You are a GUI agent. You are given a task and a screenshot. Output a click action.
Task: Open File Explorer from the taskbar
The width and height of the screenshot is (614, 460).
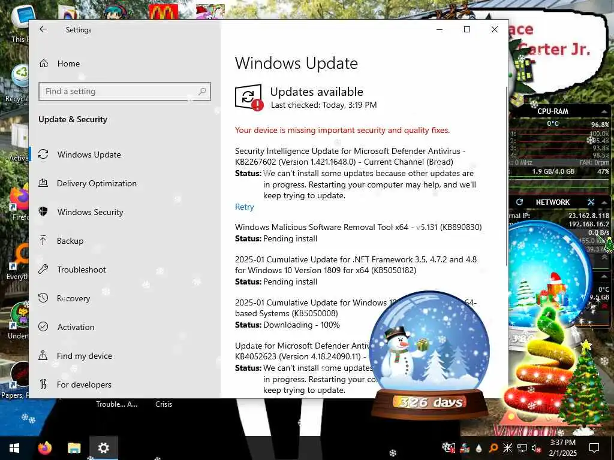(x=74, y=448)
